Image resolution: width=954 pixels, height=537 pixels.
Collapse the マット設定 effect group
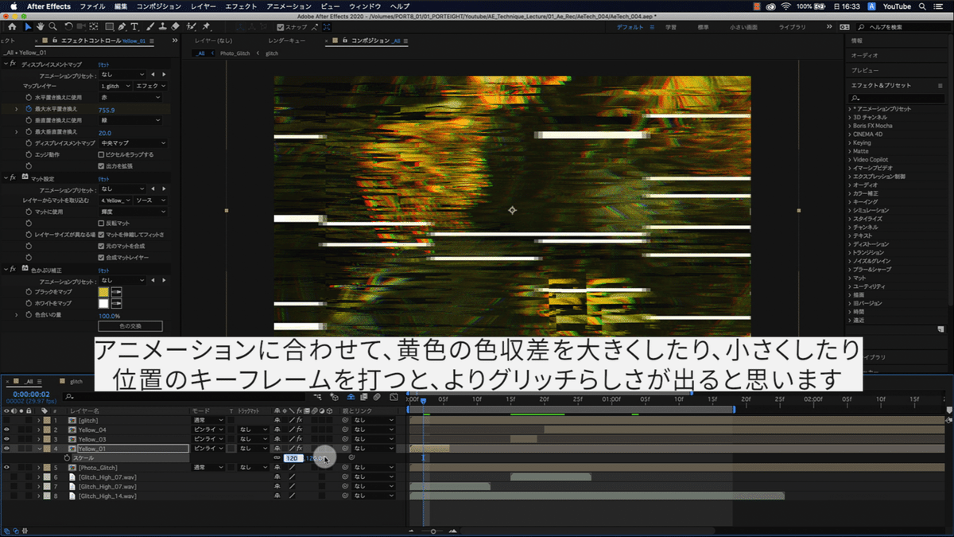(x=5, y=177)
